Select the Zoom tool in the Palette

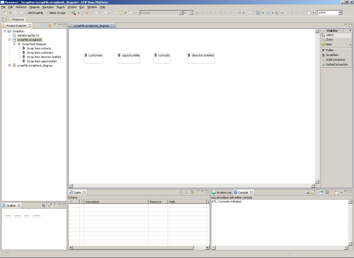(x=329, y=39)
